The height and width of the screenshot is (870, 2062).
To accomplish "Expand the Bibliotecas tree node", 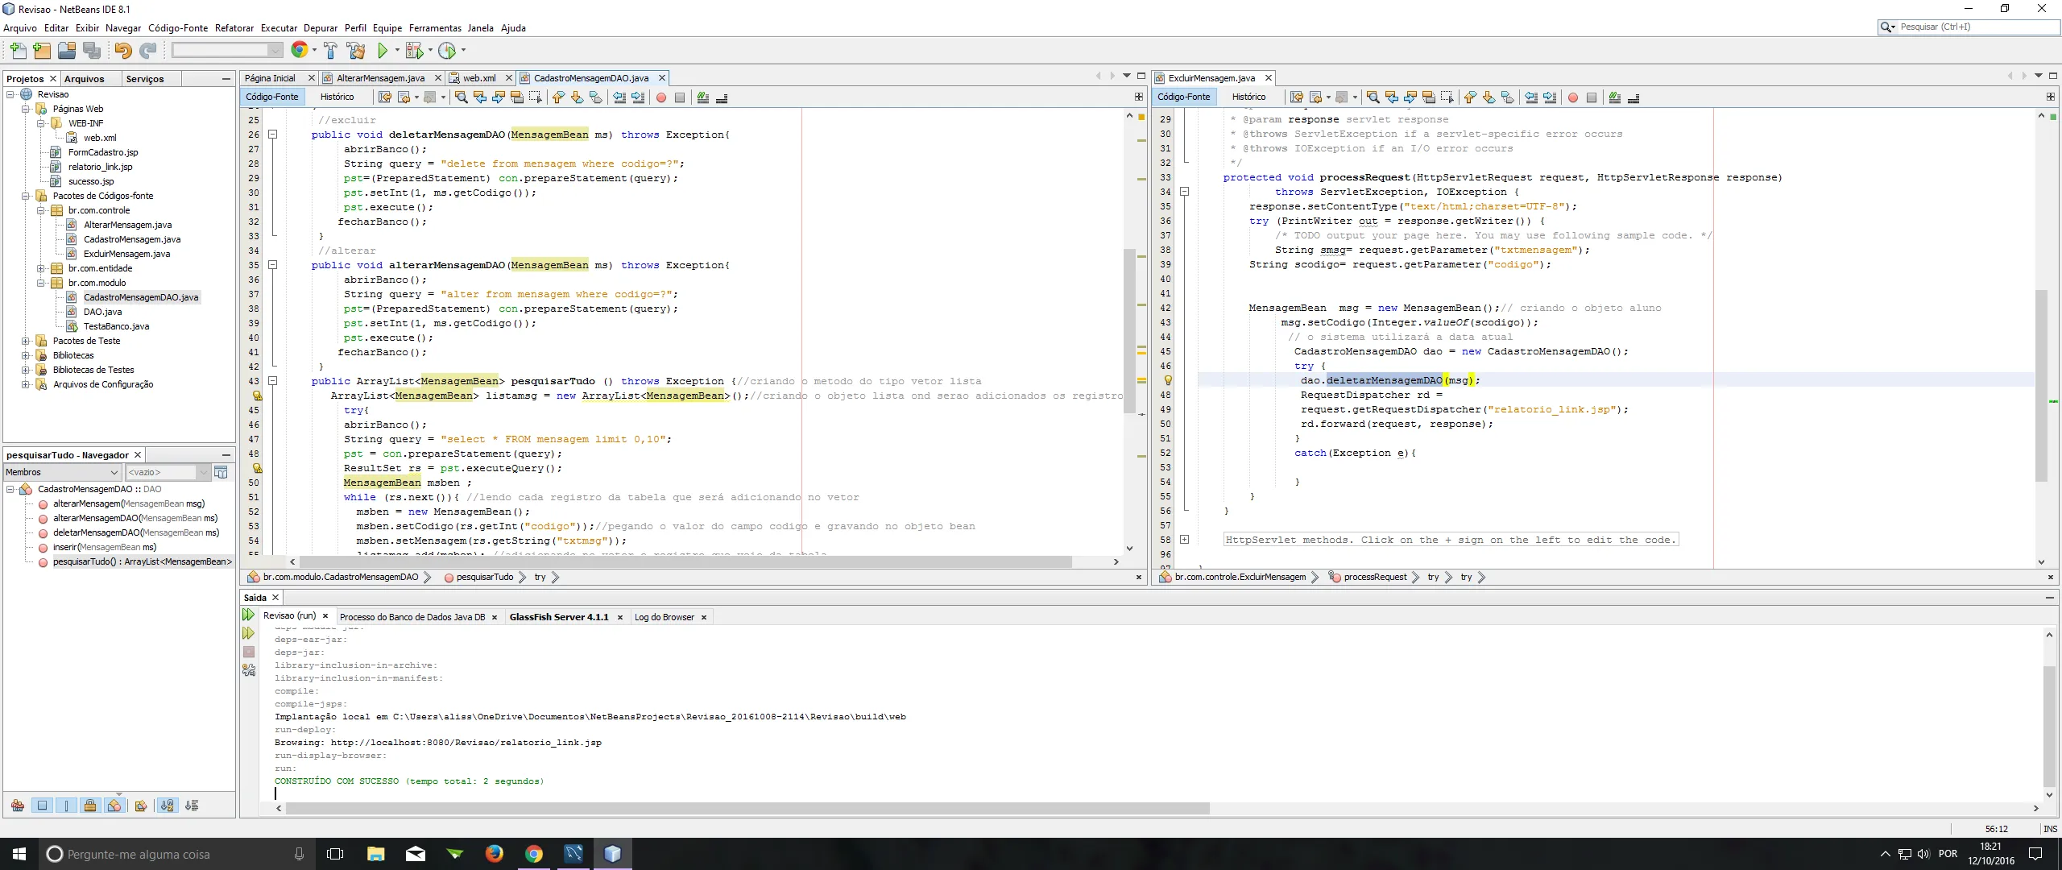I will [26, 355].
